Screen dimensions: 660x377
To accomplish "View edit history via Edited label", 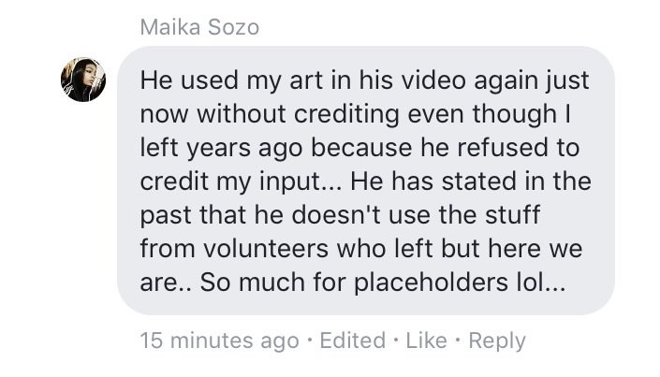I will 352,340.
